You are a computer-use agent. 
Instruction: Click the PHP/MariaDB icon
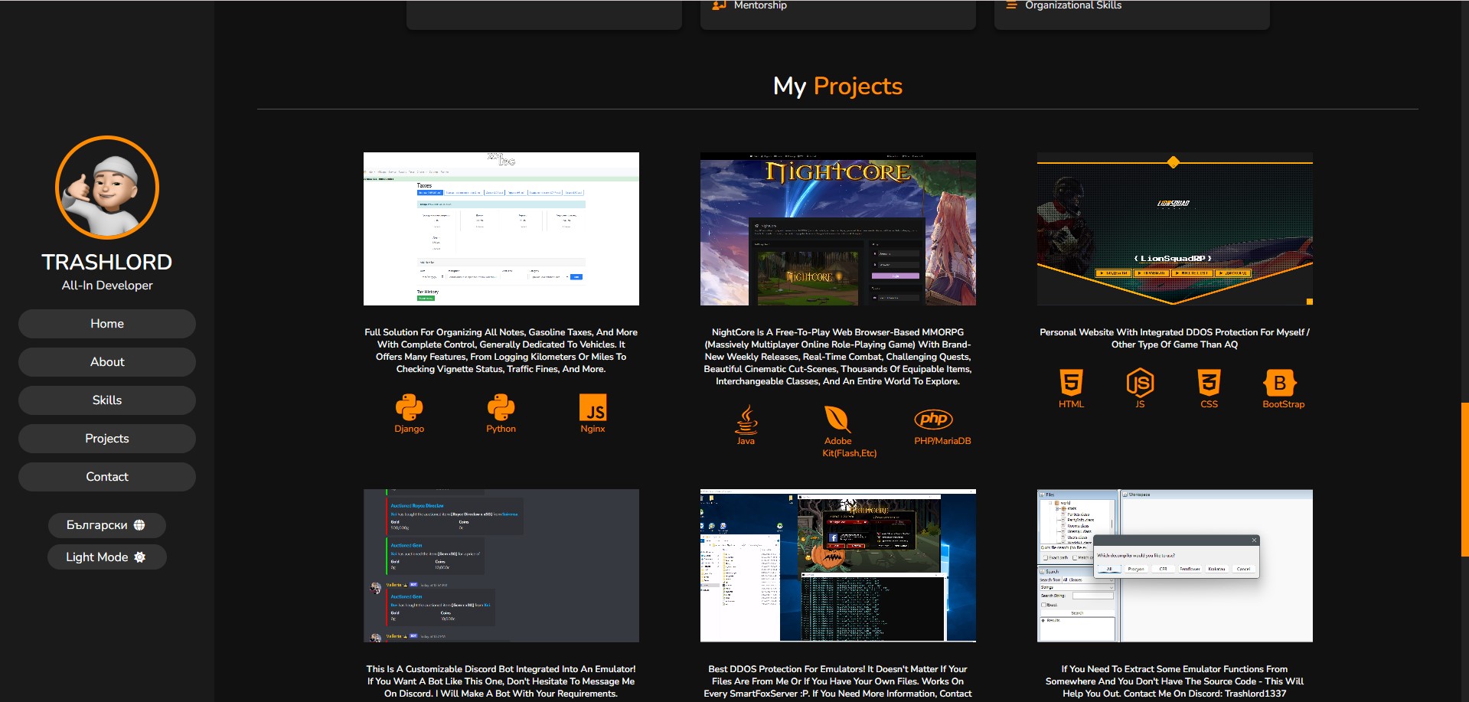(x=933, y=419)
